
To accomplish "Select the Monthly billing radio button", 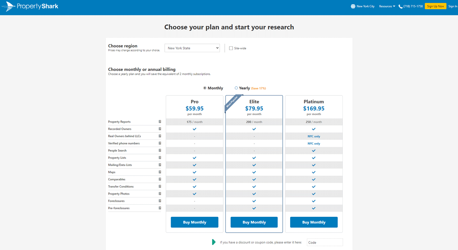I will [204, 88].
